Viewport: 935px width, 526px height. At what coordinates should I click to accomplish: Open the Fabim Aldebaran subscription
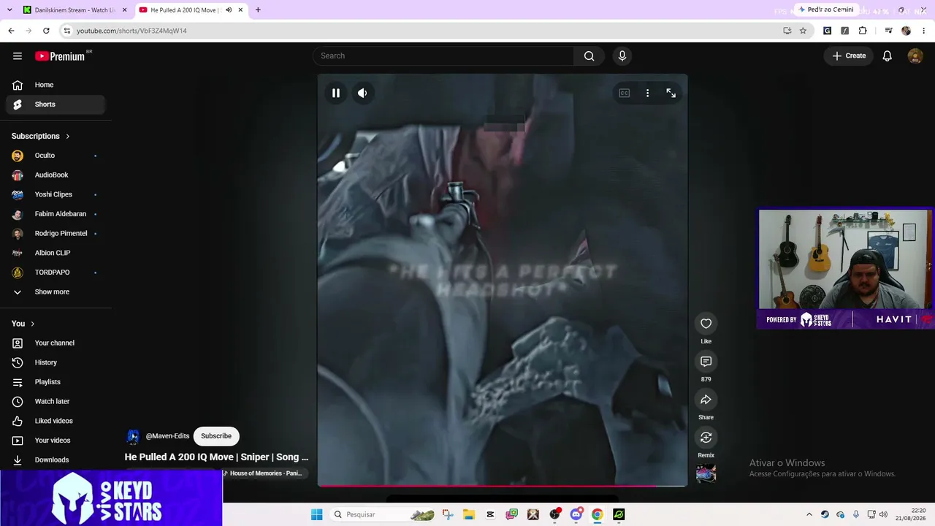pos(56,214)
